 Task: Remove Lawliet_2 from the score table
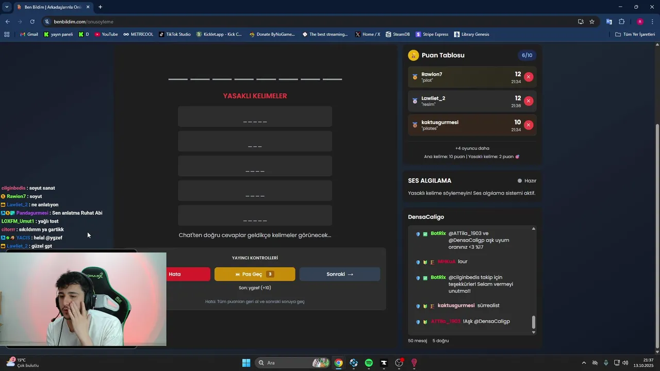point(529,101)
